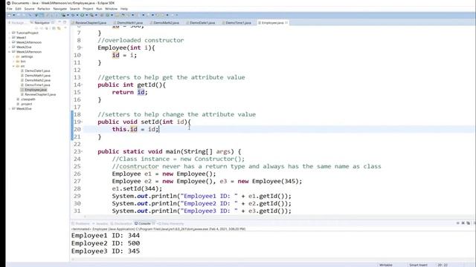Screen dimensions: 476x267
Task: Toggle Link with Editor in Navigator
Action: [x=59, y=28]
